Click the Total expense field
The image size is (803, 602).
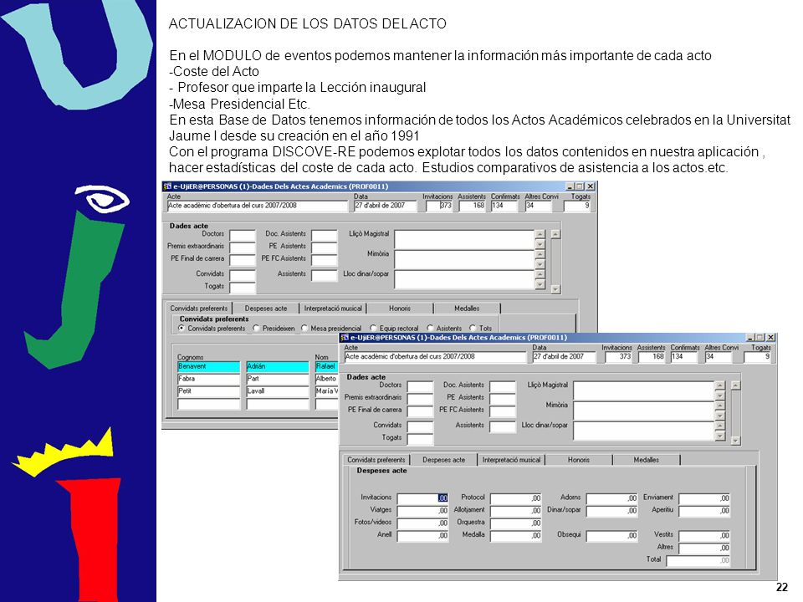pyautogui.click(x=698, y=560)
